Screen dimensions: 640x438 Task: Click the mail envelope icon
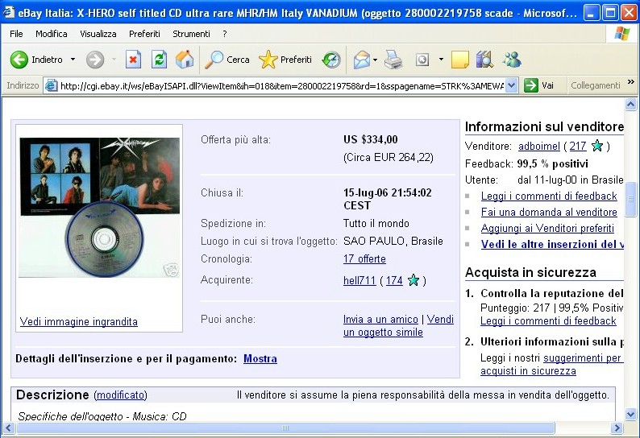[x=362, y=60]
